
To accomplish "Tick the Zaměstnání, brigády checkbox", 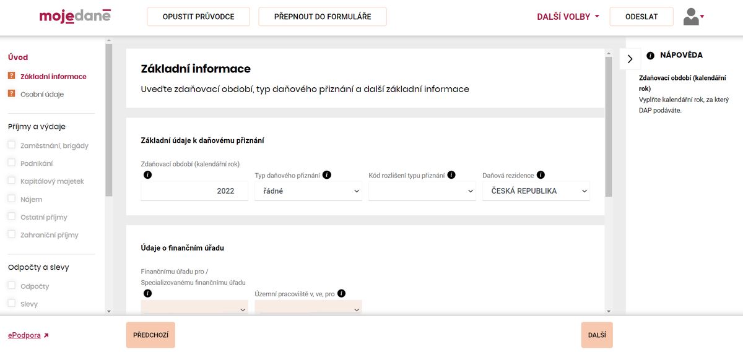I will (x=11, y=145).
